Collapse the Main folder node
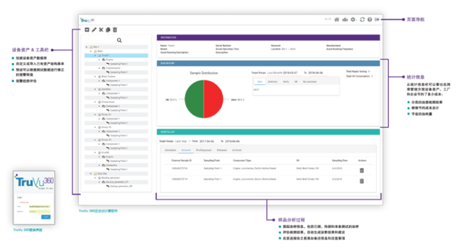The image size is (458, 252). click(x=91, y=51)
